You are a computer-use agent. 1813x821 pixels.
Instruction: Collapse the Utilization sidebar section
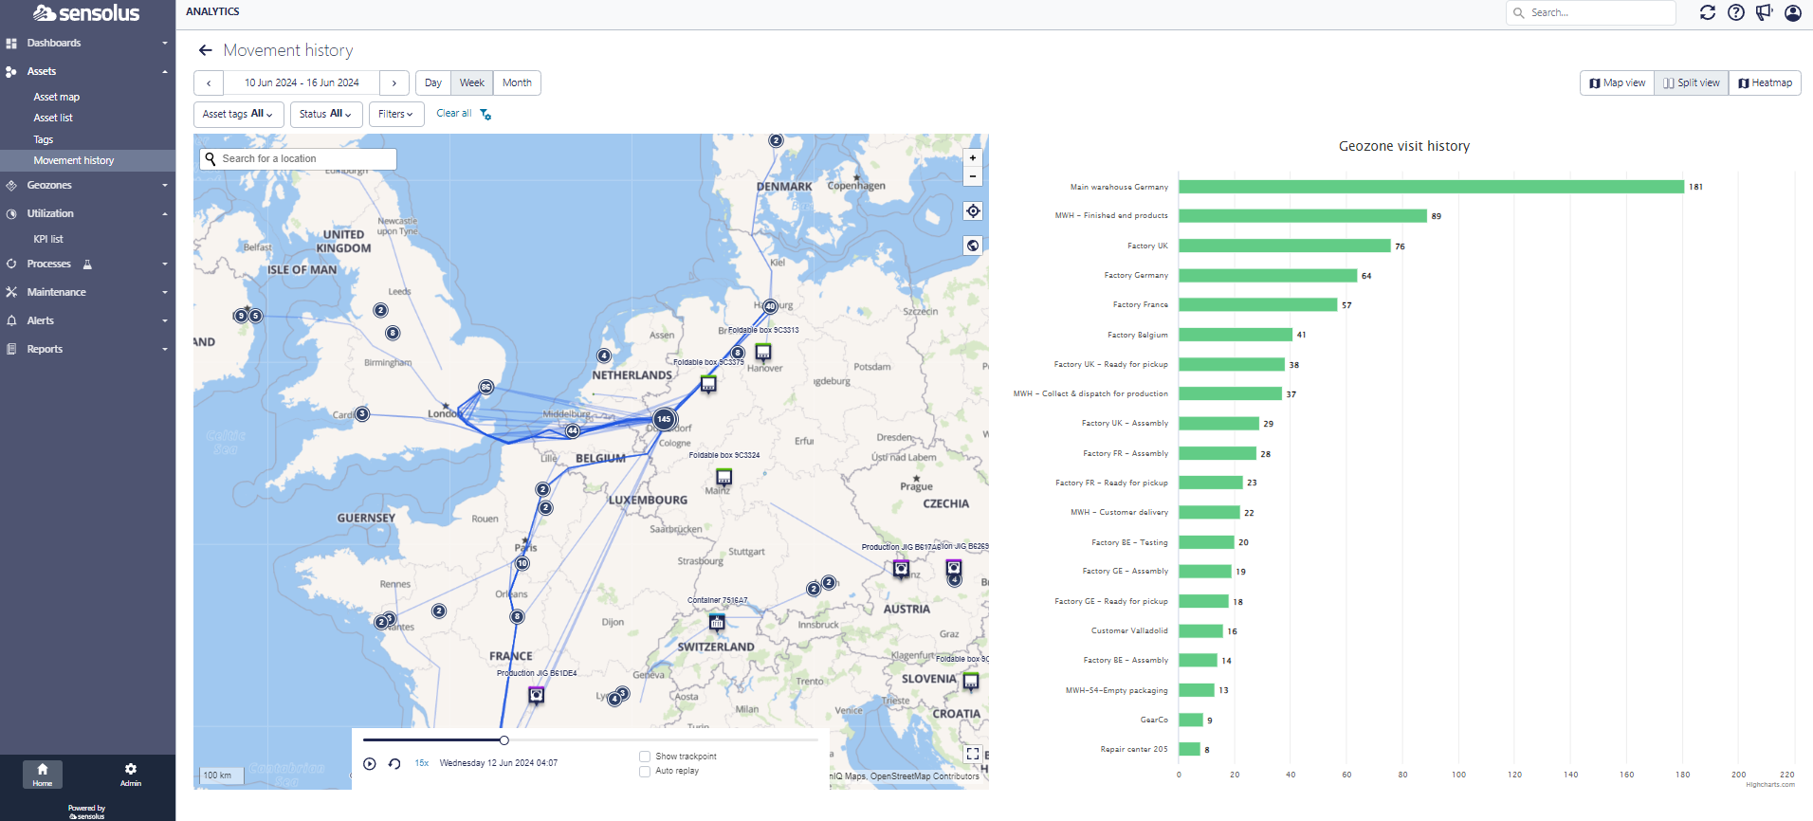[87, 213]
